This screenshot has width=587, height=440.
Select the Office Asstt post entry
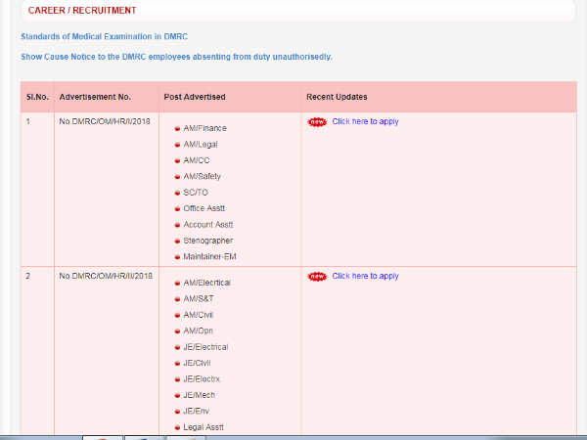coord(204,208)
